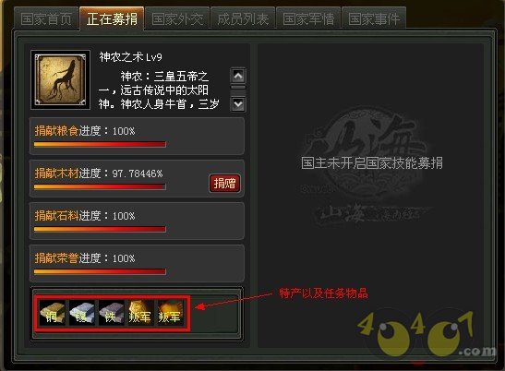Click the scroll-up arrow of skill description
Screen dimensions: 505x371
pos(238,76)
